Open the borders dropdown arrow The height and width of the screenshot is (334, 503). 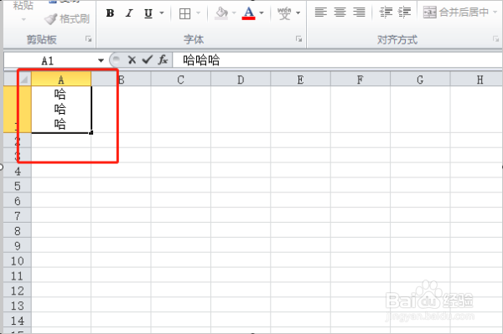pyautogui.click(x=198, y=13)
